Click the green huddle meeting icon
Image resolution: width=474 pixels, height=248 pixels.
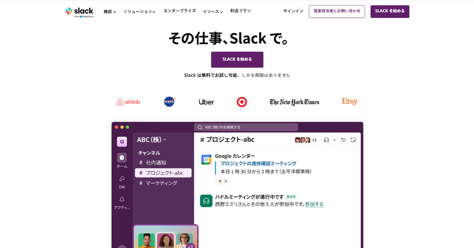point(206,201)
